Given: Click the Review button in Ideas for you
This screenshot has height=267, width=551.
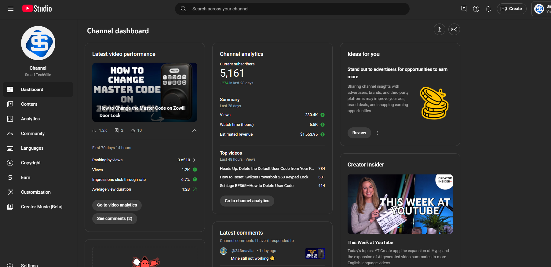Looking at the screenshot, I should tap(359, 133).
